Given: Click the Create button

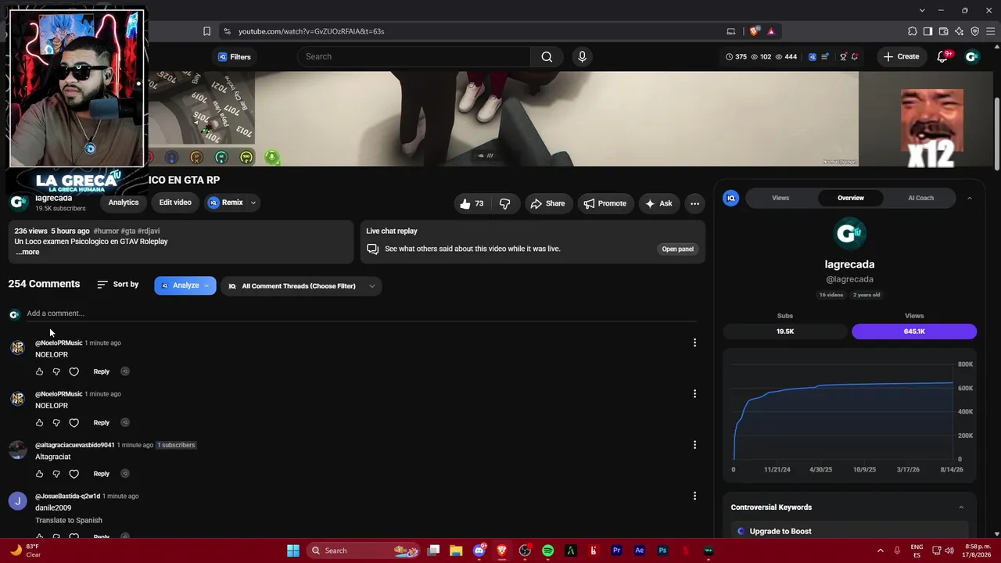Looking at the screenshot, I should tap(901, 56).
